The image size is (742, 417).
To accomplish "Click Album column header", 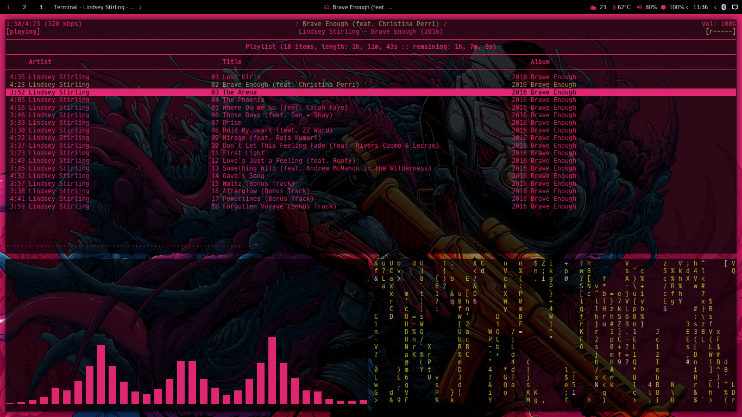I will click(x=540, y=62).
